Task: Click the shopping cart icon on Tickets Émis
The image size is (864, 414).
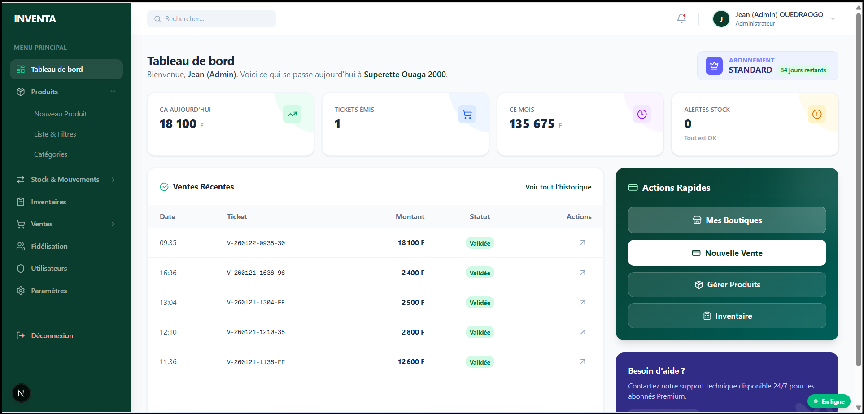Action: pos(467,114)
